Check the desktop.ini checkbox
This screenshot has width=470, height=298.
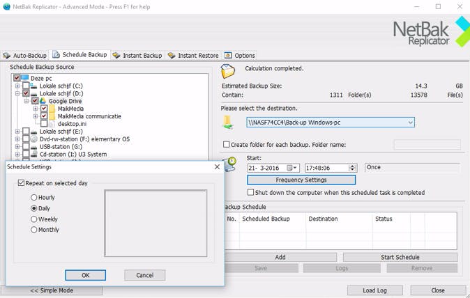[x=44, y=123]
